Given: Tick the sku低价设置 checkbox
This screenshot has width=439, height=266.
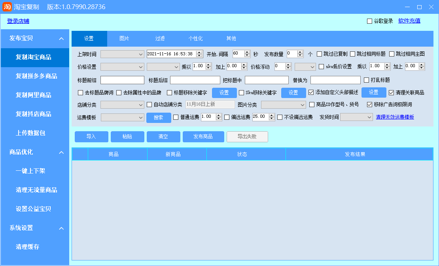Looking at the screenshot, I should click(x=322, y=66).
